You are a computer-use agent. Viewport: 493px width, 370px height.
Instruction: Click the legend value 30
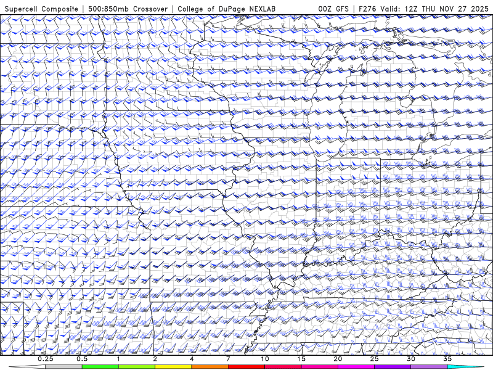tap(411, 359)
